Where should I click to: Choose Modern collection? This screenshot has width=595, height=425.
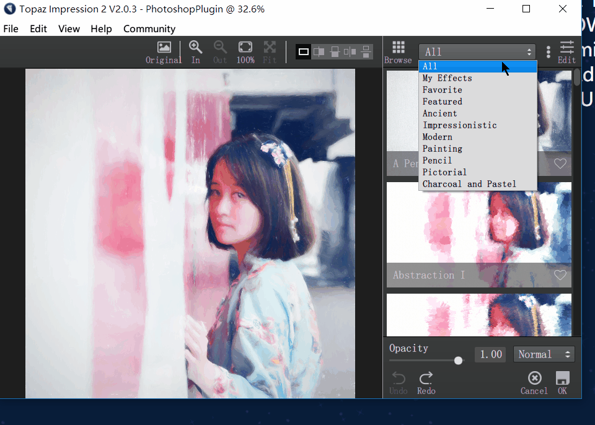[478, 137]
